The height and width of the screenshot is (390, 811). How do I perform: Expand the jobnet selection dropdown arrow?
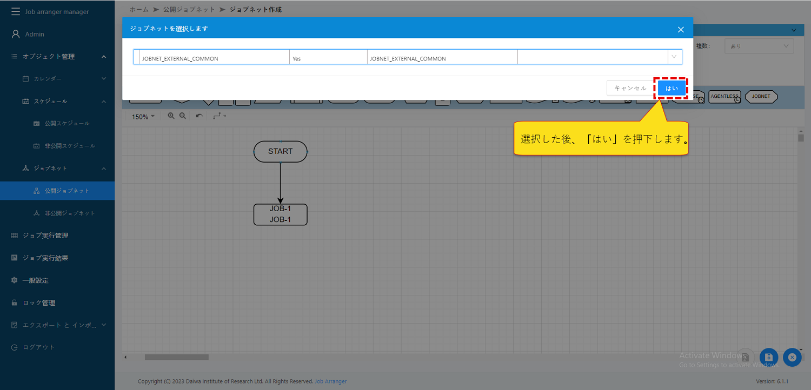click(x=674, y=57)
